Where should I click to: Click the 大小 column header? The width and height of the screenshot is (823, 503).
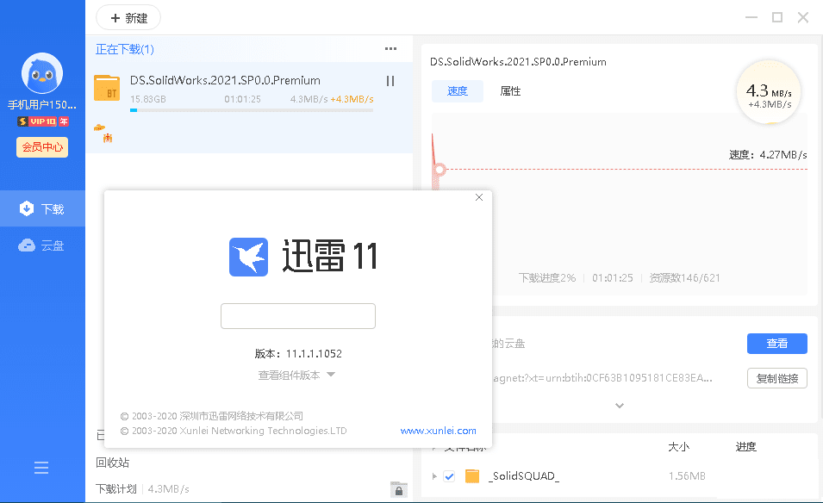coord(679,447)
